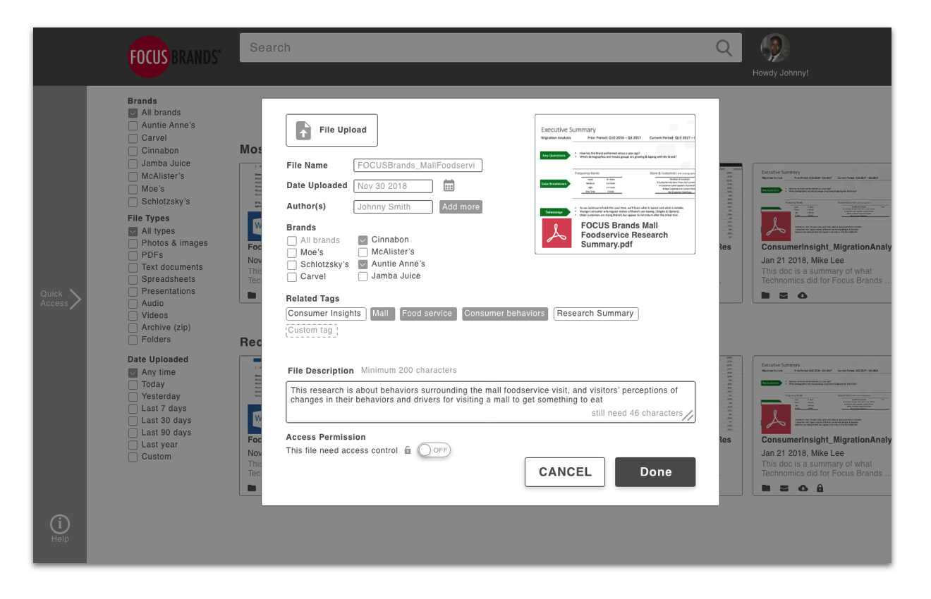Click download icon on bottom-right ConsumerInsight card
The height and width of the screenshot is (599, 931).
pyautogui.click(x=803, y=488)
